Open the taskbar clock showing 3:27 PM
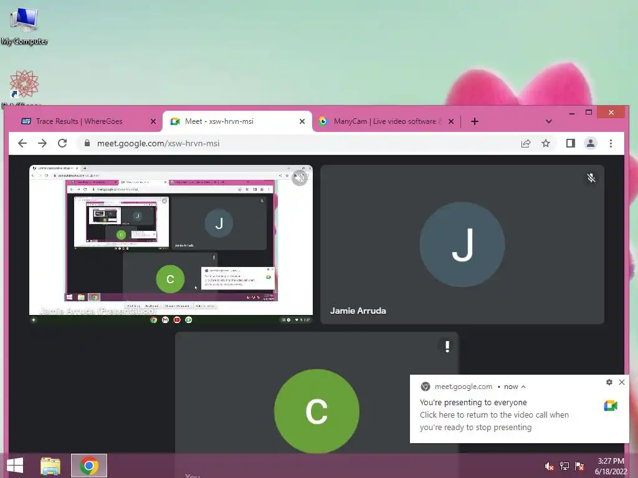 point(611,466)
